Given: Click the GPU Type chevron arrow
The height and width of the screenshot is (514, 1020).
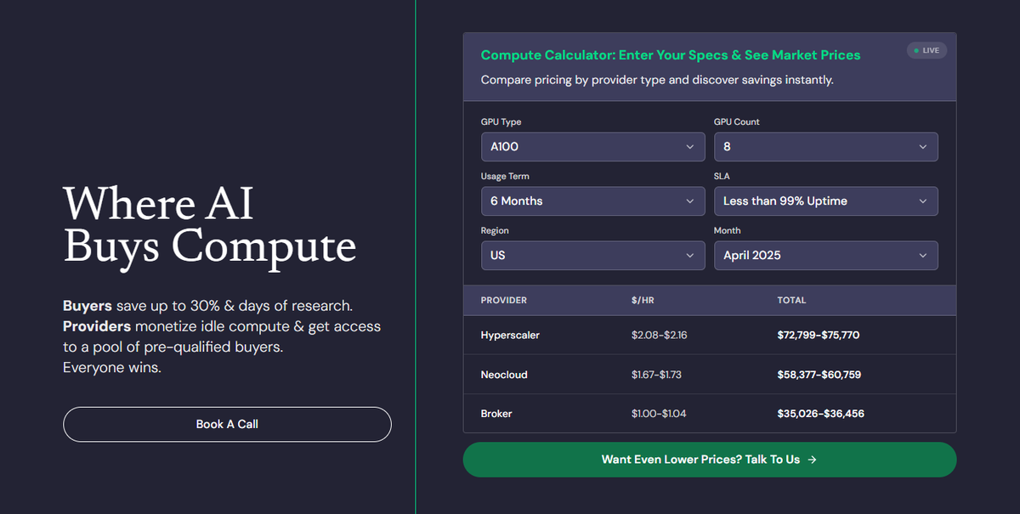Looking at the screenshot, I should coord(690,147).
